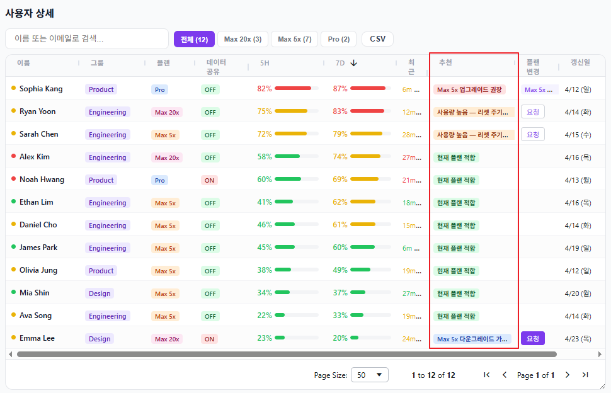The width and height of the screenshot is (611, 393).
Task: Click the CSV export button
Action: tap(377, 39)
